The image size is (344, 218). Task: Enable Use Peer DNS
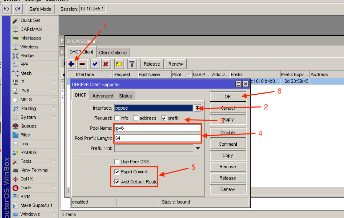[117, 162]
